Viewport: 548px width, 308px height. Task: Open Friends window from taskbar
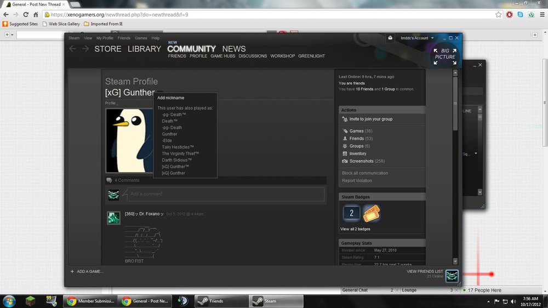[x=221, y=301]
